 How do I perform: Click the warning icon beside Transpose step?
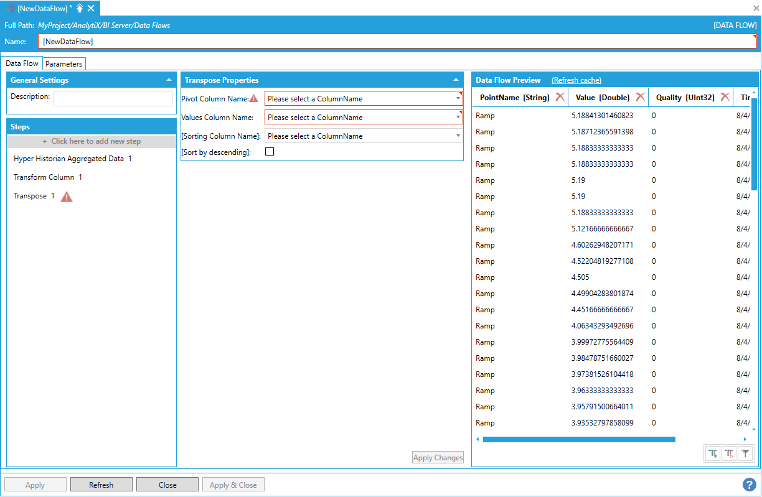[x=67, y=197]
